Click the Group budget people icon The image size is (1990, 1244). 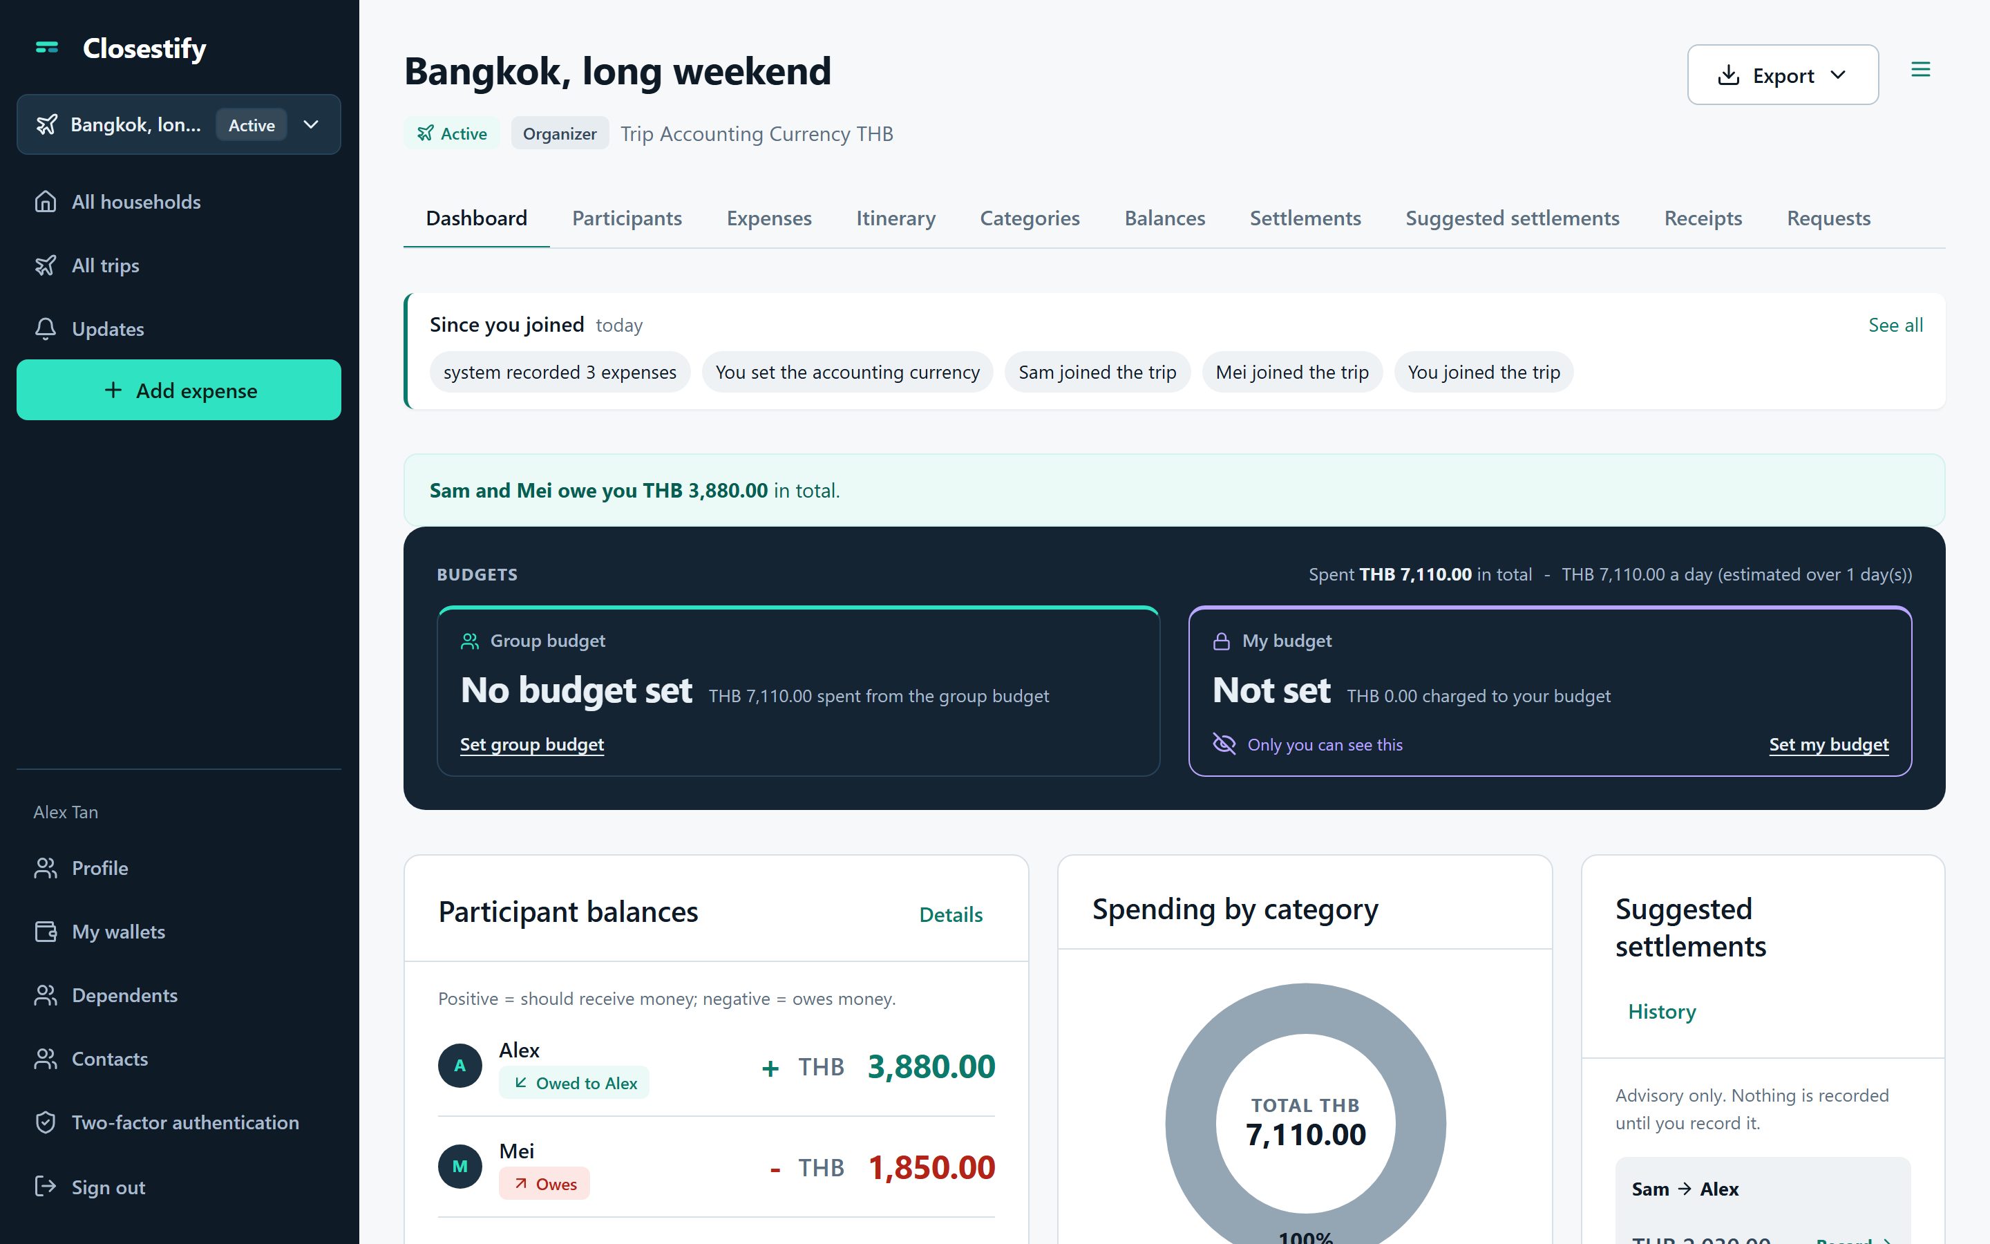pyautogui.click(x=470, y=641)
